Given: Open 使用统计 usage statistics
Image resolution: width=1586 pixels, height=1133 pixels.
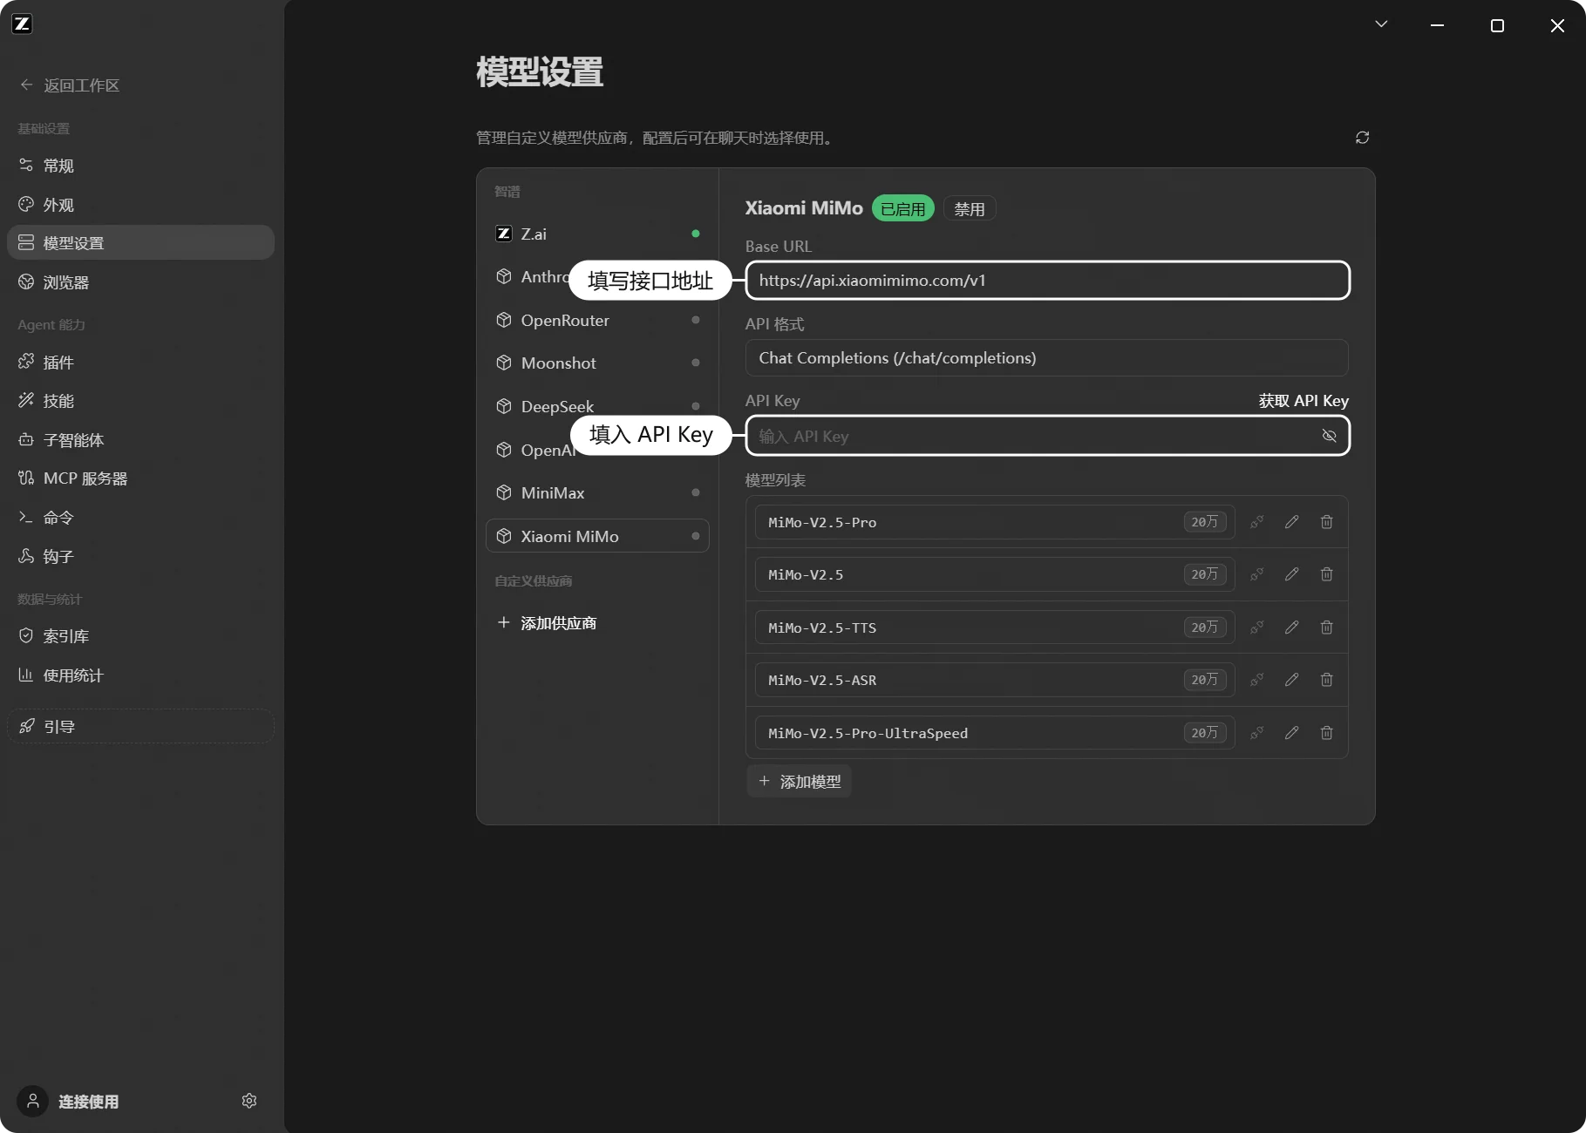Looking at the screenshot, I should (140, 675).
